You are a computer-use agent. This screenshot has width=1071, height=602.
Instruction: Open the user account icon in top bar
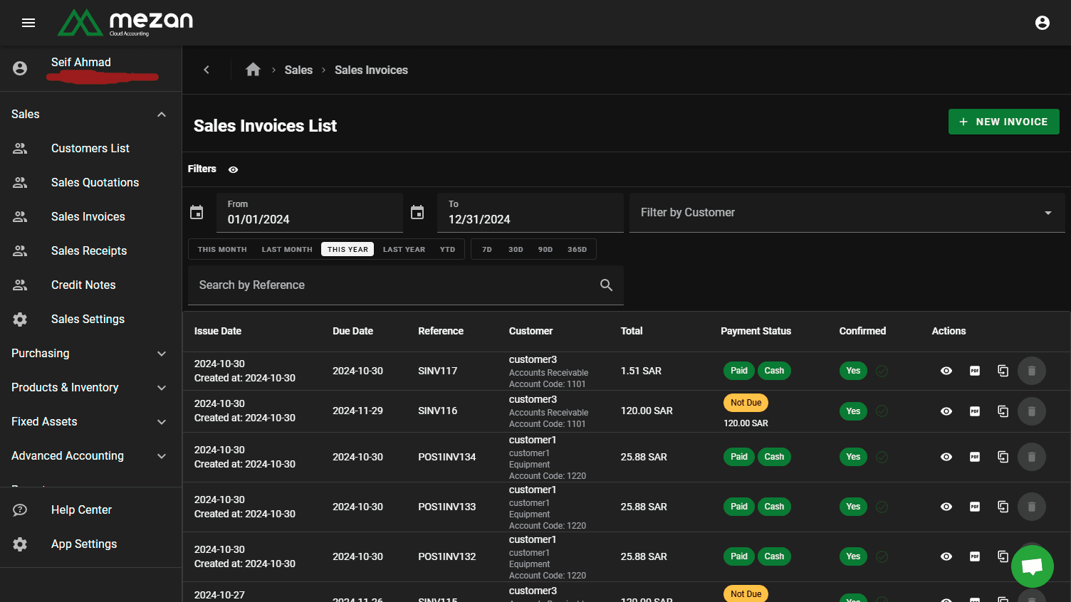click(1043, 23)
